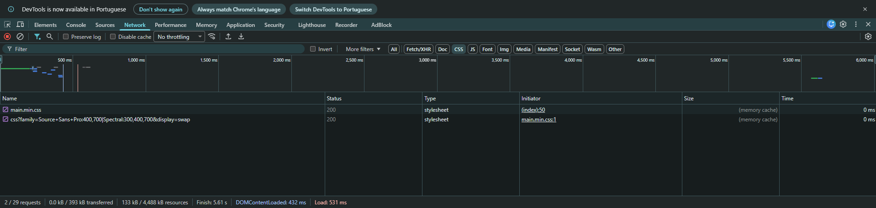
Task: Toggle the JS type filter
Action: 473,49
